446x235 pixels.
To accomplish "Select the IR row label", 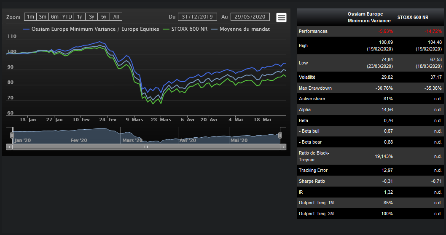I will point(301,192).
